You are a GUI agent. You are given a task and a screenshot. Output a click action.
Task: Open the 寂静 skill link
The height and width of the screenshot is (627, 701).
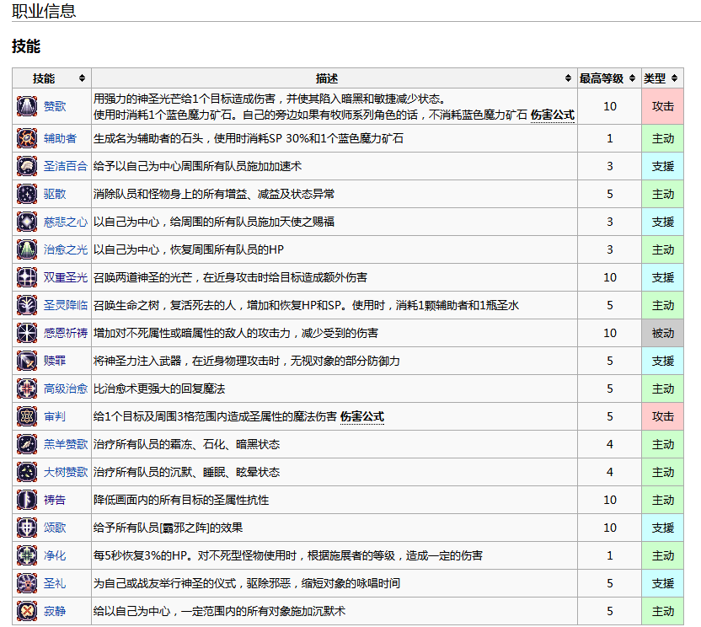tap(55, 611)
